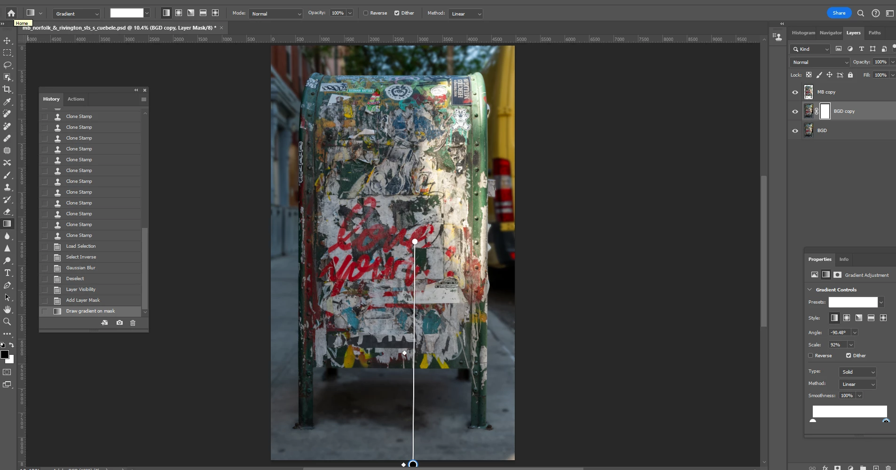Open History panel menu
This screenshot has width=896, height=470.
pos(144,99)
